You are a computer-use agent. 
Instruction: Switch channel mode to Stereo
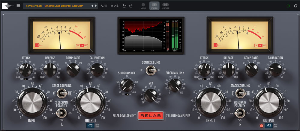click(x=154, y=6)
